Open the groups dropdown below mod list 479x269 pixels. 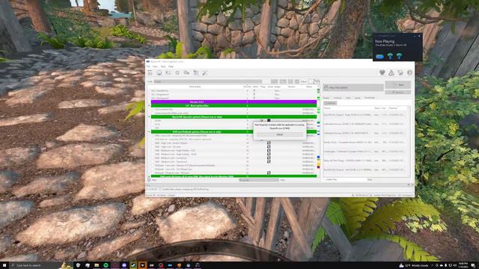pos(258,180)
